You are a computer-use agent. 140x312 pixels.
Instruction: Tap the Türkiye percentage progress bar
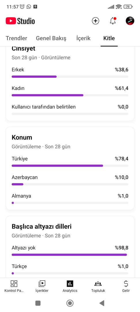(70, 166)
